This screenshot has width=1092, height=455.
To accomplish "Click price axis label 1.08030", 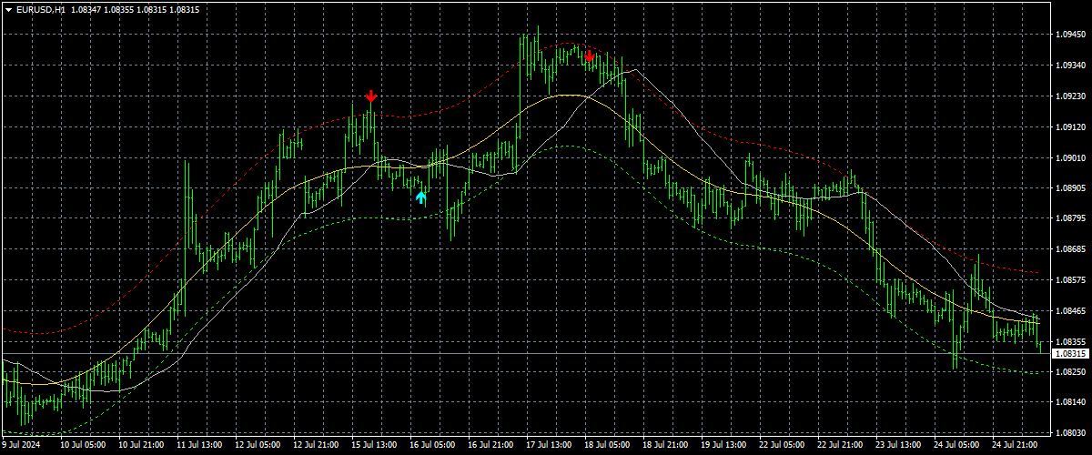I will [1069, 432].
